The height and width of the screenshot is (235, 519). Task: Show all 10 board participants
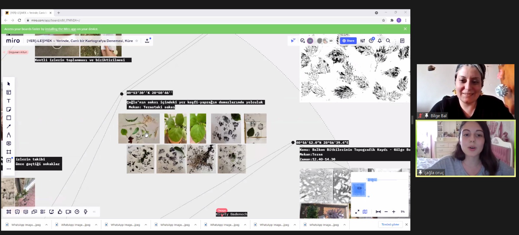331,41
